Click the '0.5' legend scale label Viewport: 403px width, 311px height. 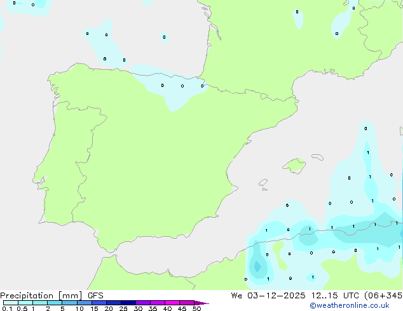click(22, 308)
